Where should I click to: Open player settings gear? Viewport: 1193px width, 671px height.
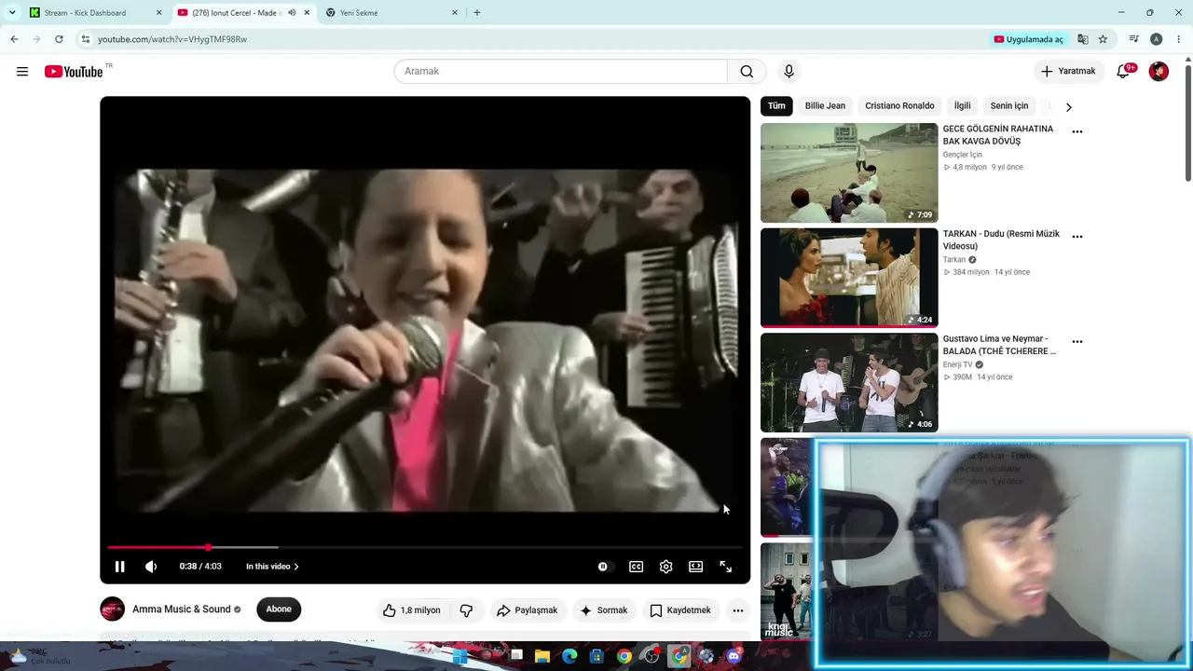[665, 567]
